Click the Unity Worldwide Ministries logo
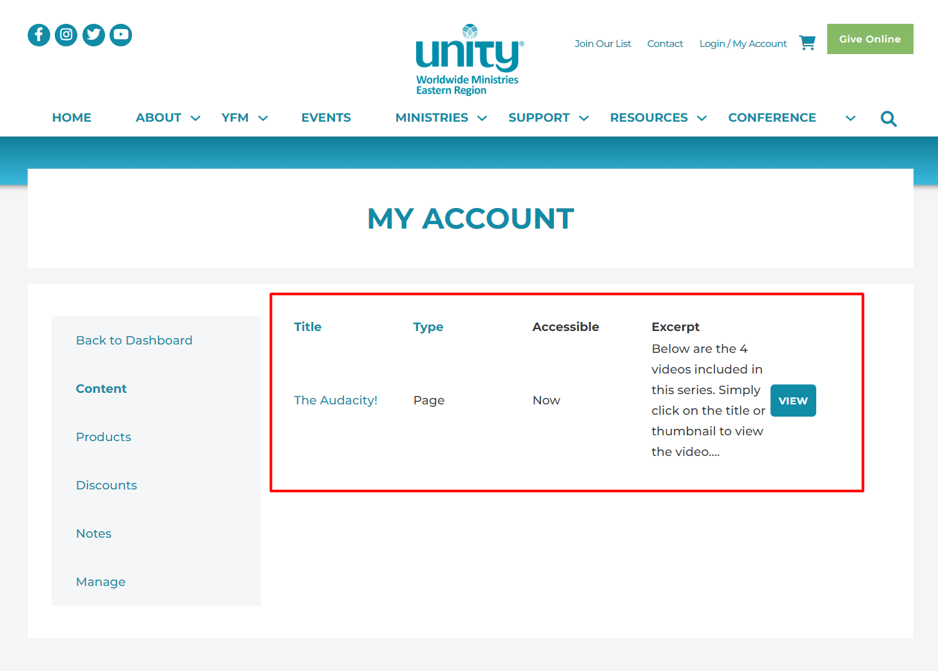 [470, 60]
